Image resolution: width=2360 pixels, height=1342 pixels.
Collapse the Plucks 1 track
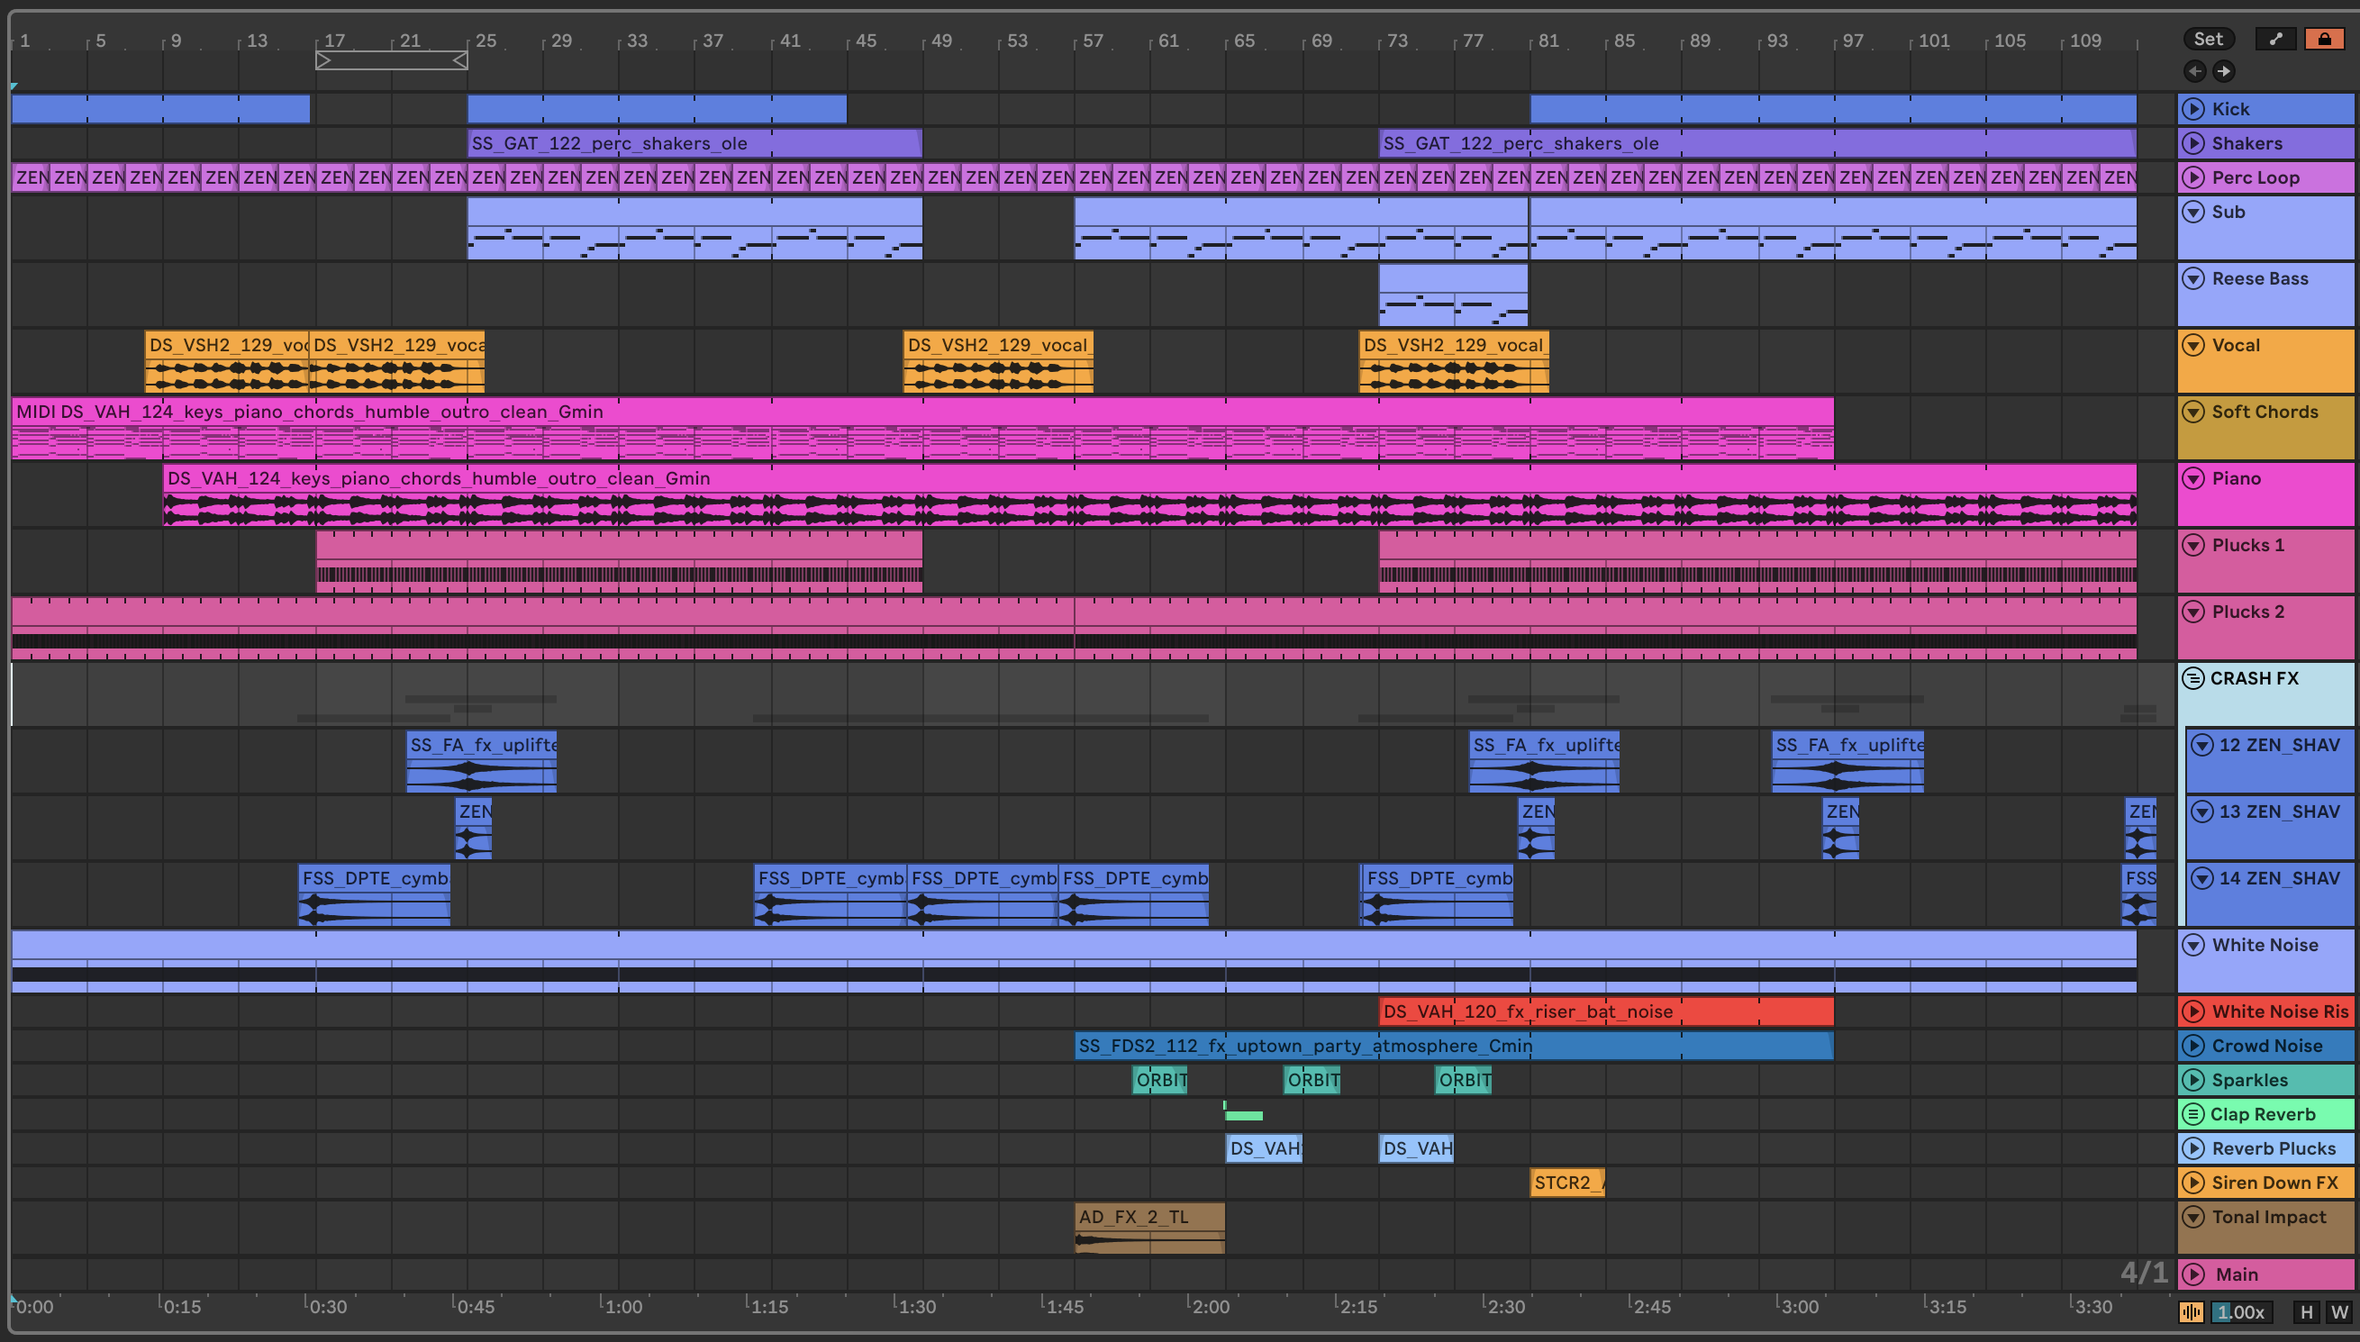(x=2194, y=545)
